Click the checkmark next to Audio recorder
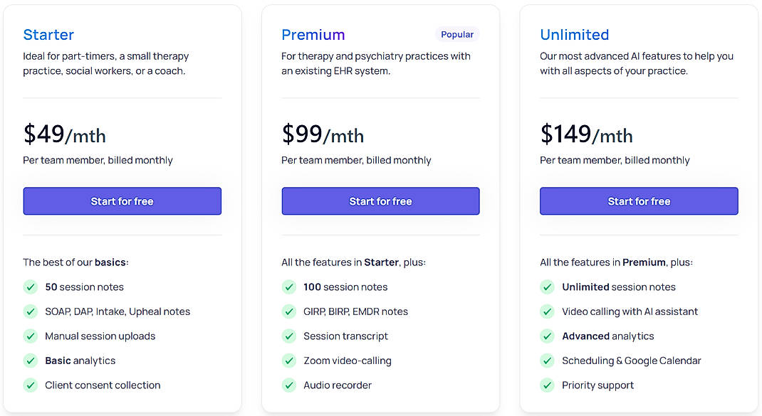The height and width of the screenshot is (416, 762). (289, 385)
